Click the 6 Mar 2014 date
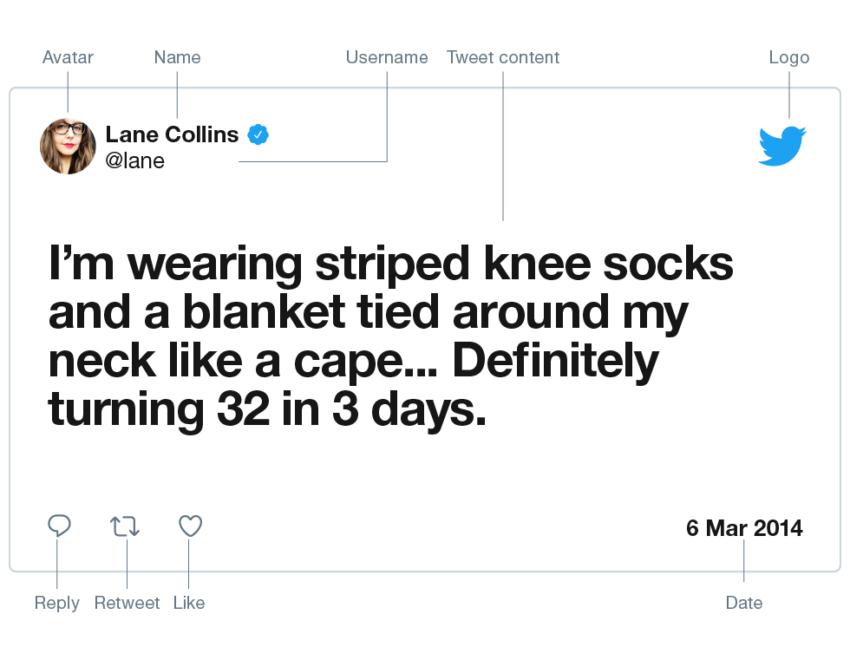 [x=744, y=528]
